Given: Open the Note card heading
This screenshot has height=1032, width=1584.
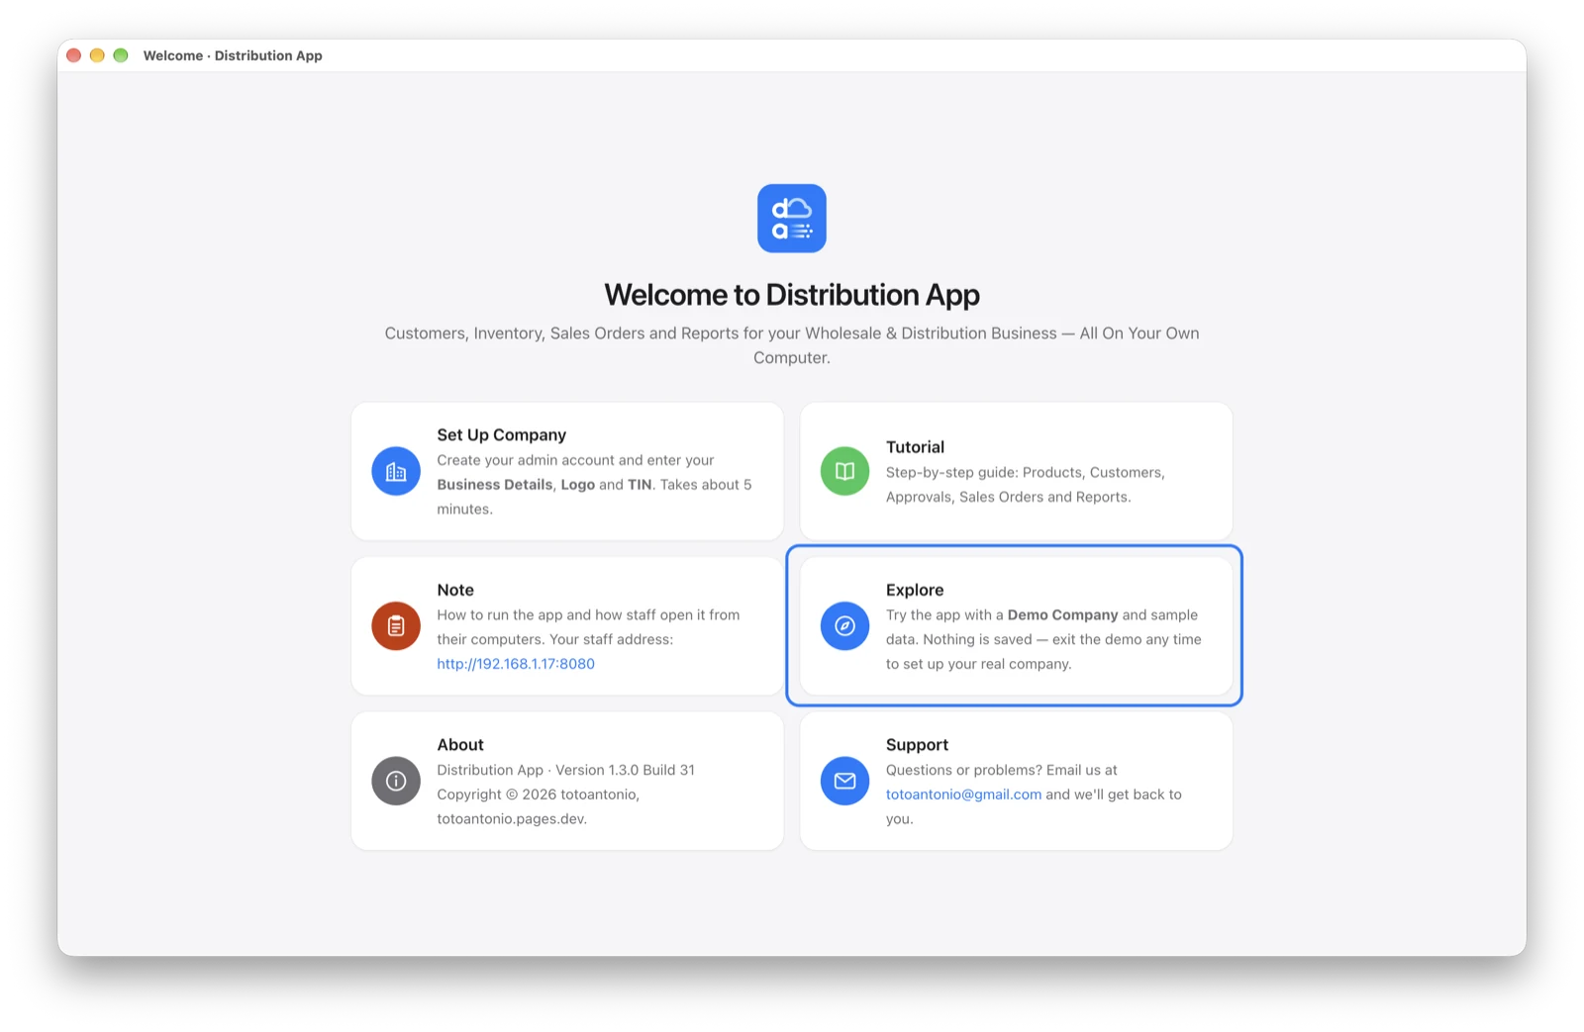Looking at the screenshot, I should pos(455,590).
